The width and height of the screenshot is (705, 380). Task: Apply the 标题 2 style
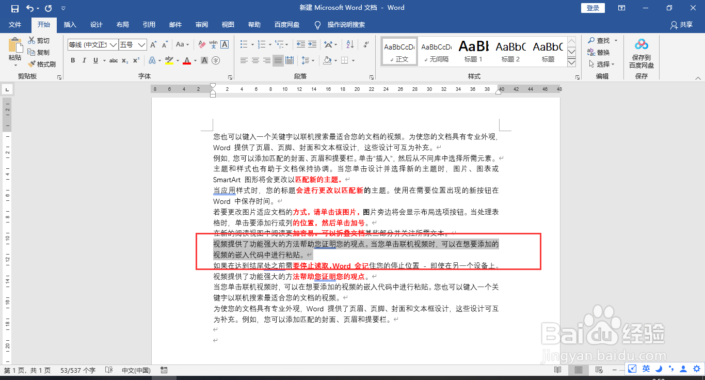pyautogui.click(x=511, y=51)
